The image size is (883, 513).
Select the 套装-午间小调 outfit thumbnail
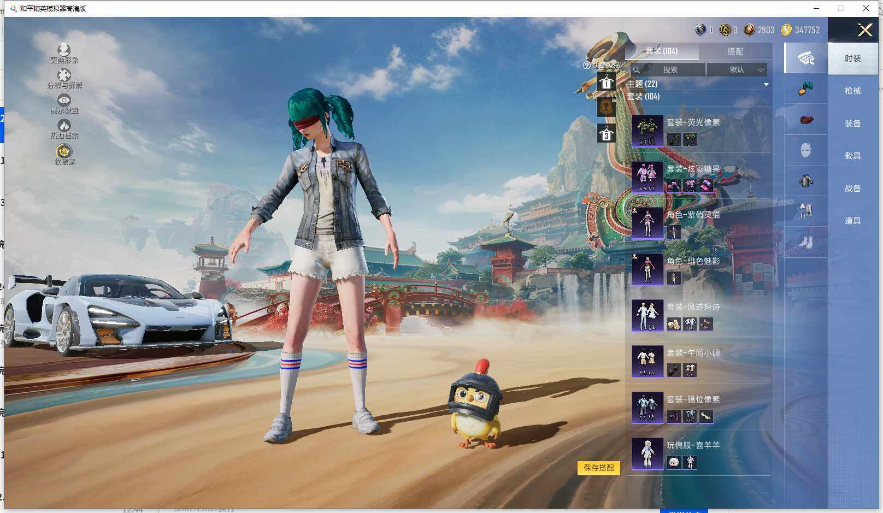647,361
